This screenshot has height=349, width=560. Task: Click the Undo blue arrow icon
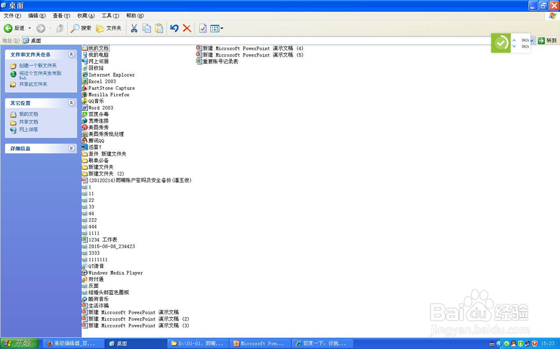pyautogui.click(x=174, y=28)
